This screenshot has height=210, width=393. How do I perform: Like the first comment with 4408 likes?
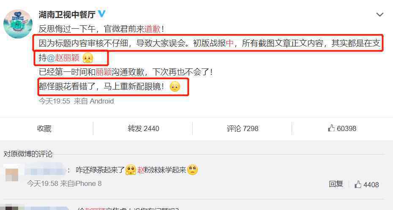(366, 185)
